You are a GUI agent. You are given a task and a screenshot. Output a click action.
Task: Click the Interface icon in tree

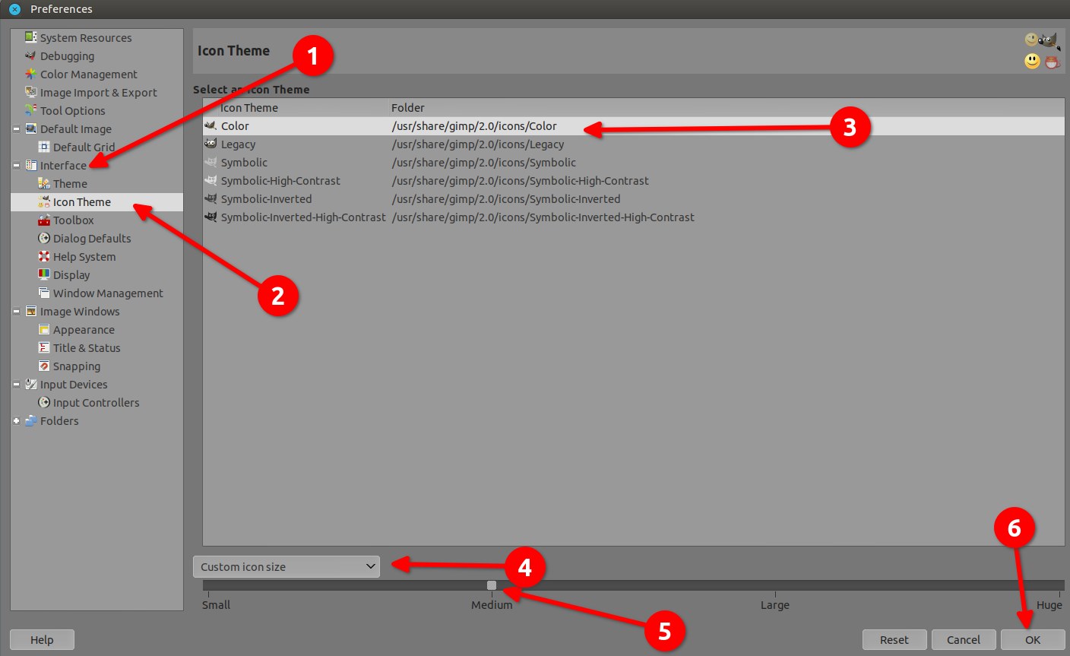point(31,165)
